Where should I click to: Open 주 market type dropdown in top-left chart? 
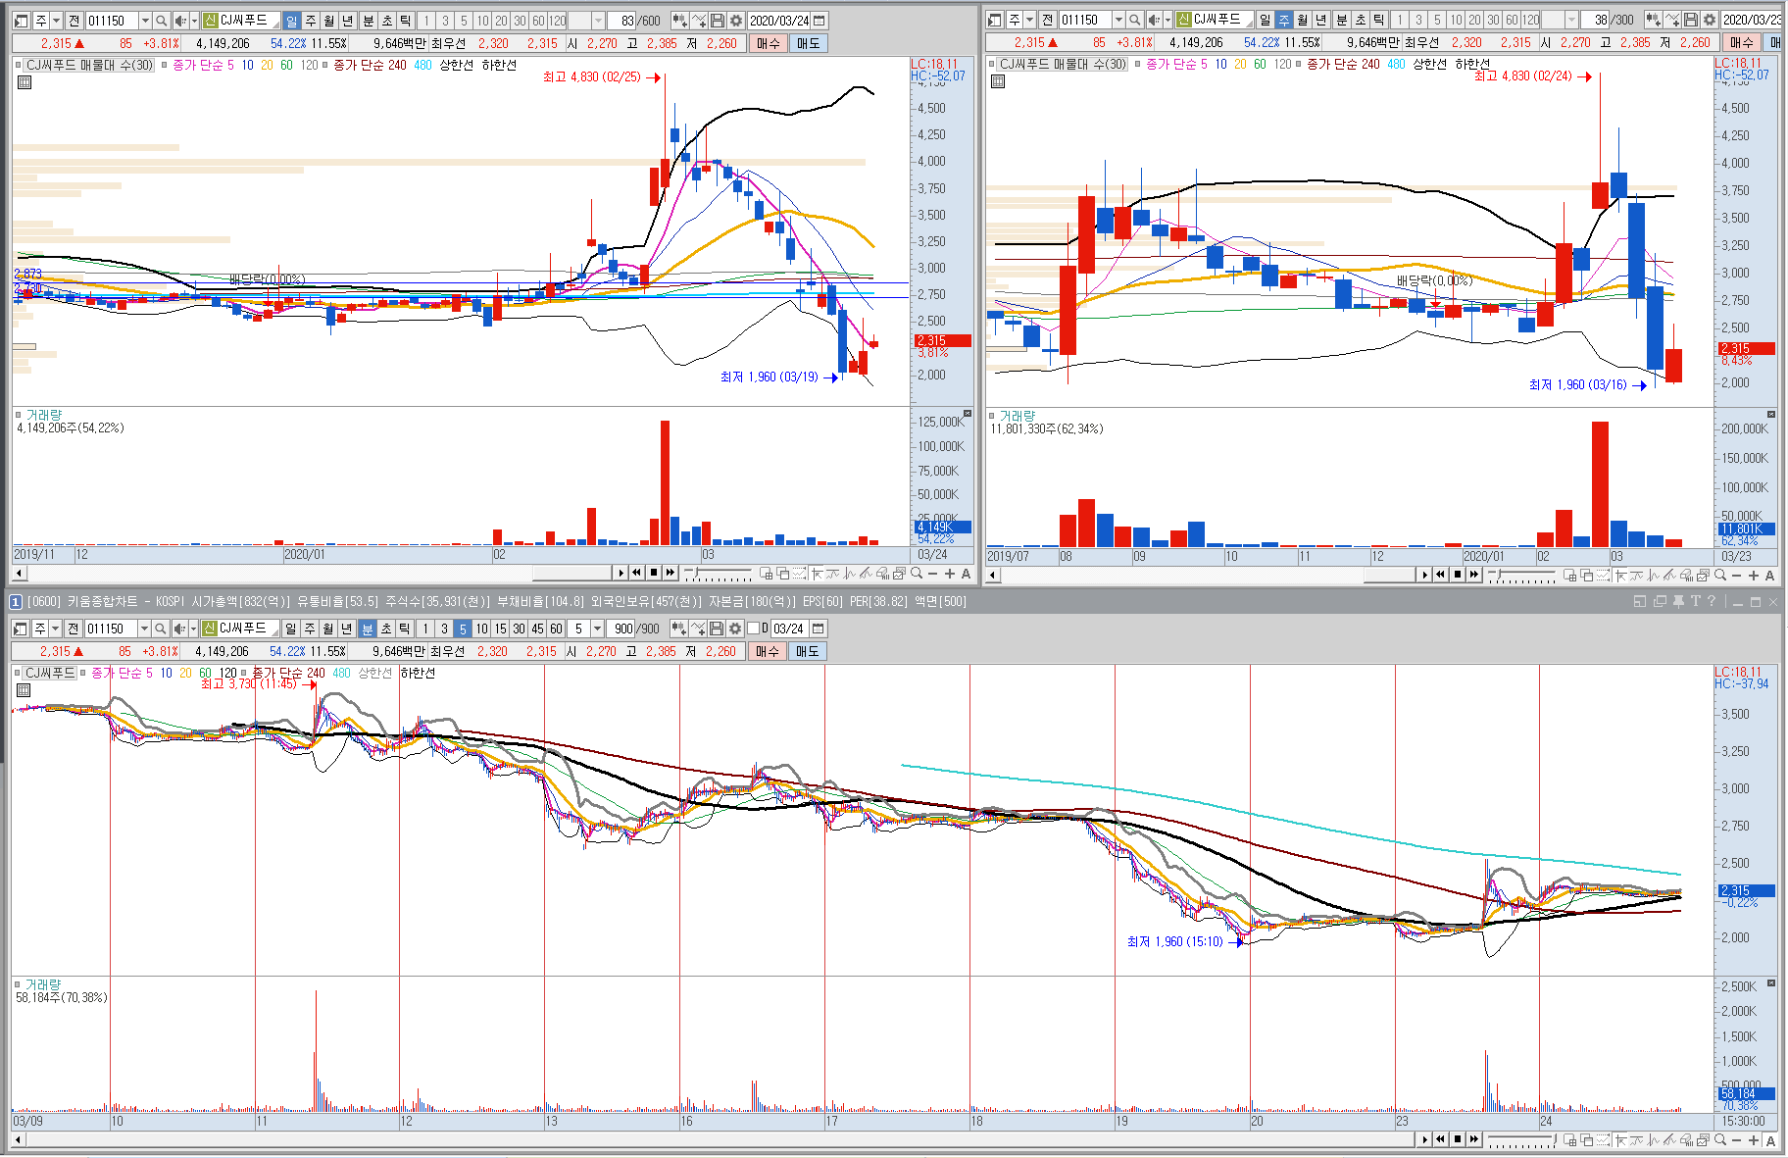tap(57, 21)
